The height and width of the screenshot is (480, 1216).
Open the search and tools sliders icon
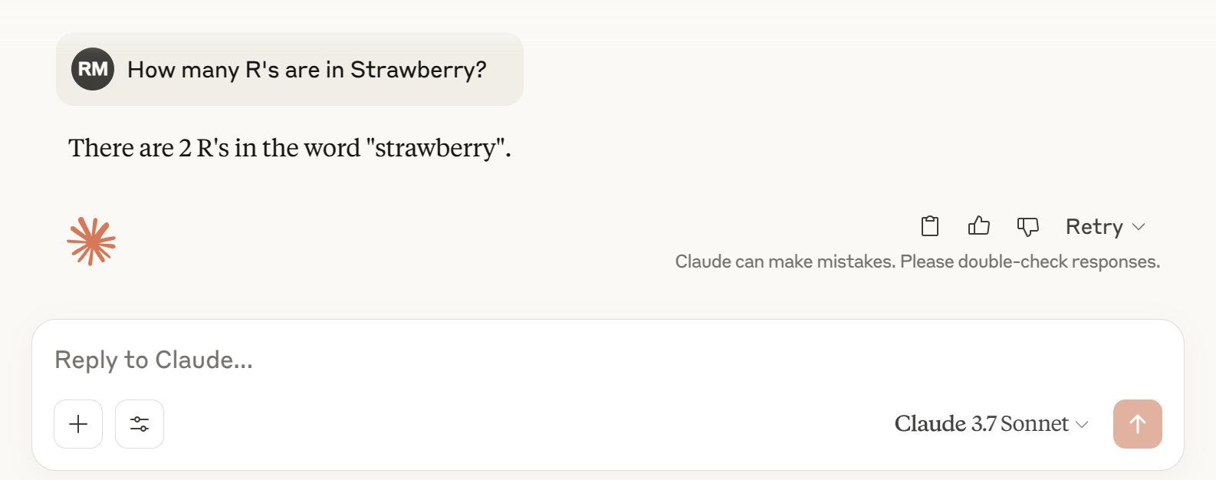tap(140, 424)
